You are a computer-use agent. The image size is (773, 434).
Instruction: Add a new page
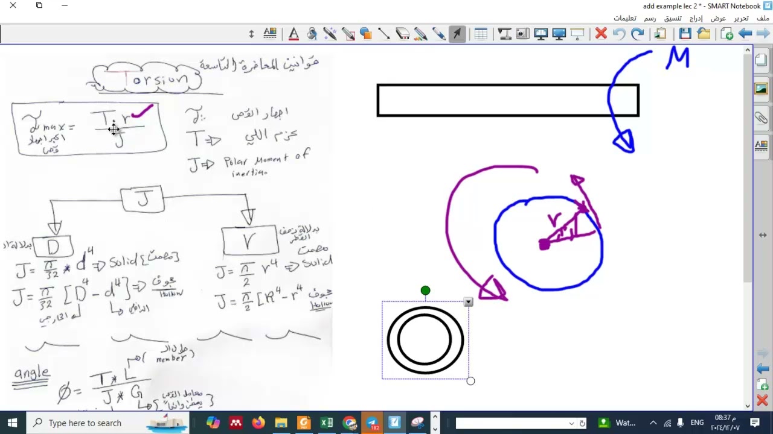click(x=727, y=34)
